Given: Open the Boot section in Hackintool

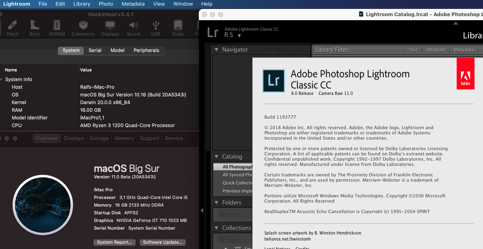Looking at the screenshot, I should (x=34, y=28).
